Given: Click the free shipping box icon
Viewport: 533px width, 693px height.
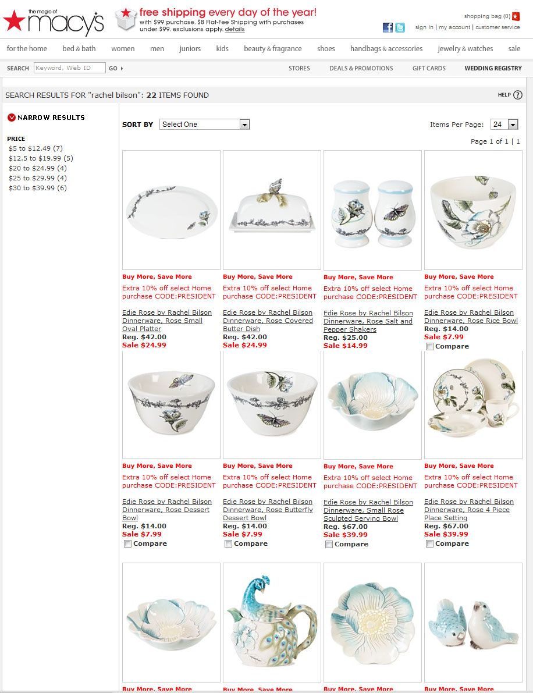Looking at the screenshot, I should pyautogui.click(x=126, y=19).
